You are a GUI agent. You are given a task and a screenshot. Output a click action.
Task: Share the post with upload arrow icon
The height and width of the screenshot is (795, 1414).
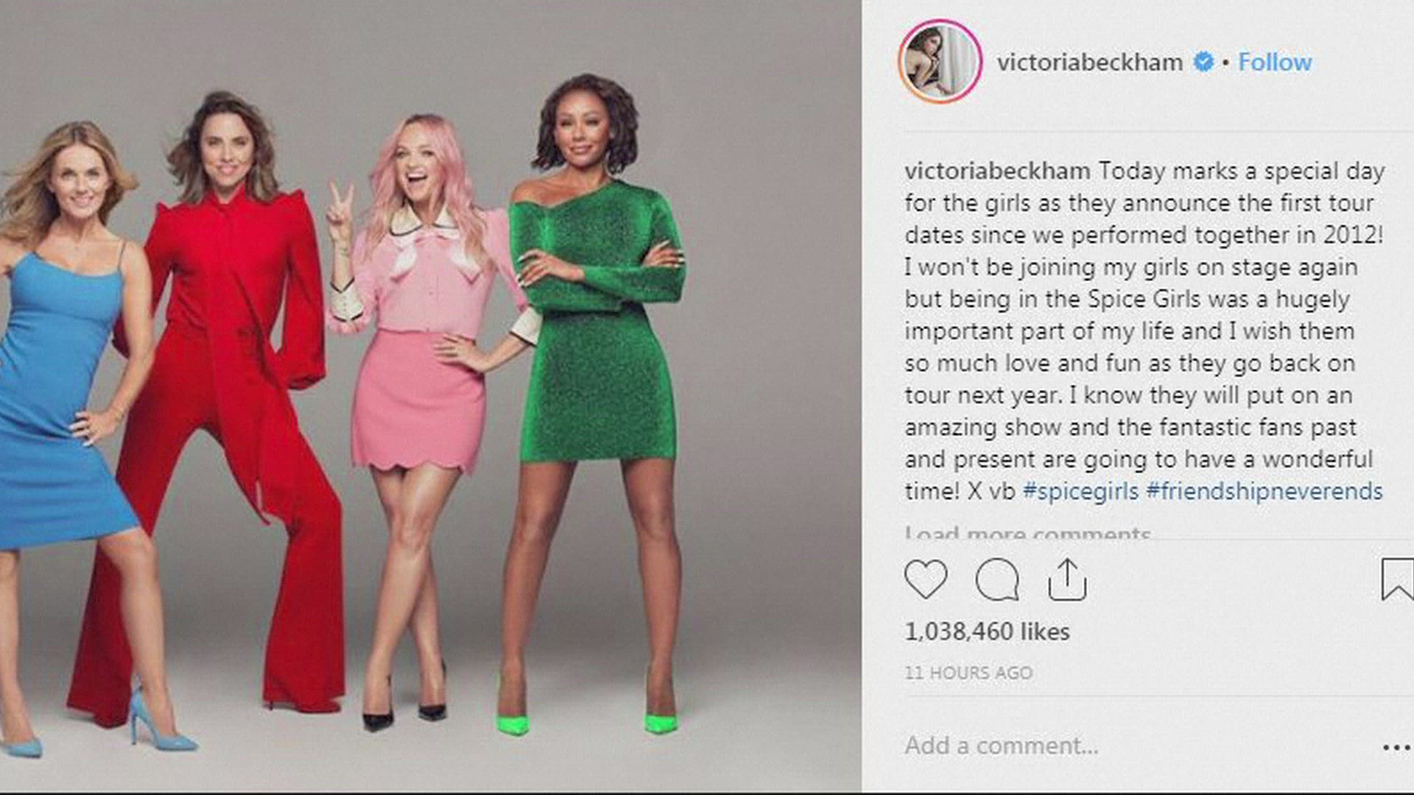point(1067,580)
